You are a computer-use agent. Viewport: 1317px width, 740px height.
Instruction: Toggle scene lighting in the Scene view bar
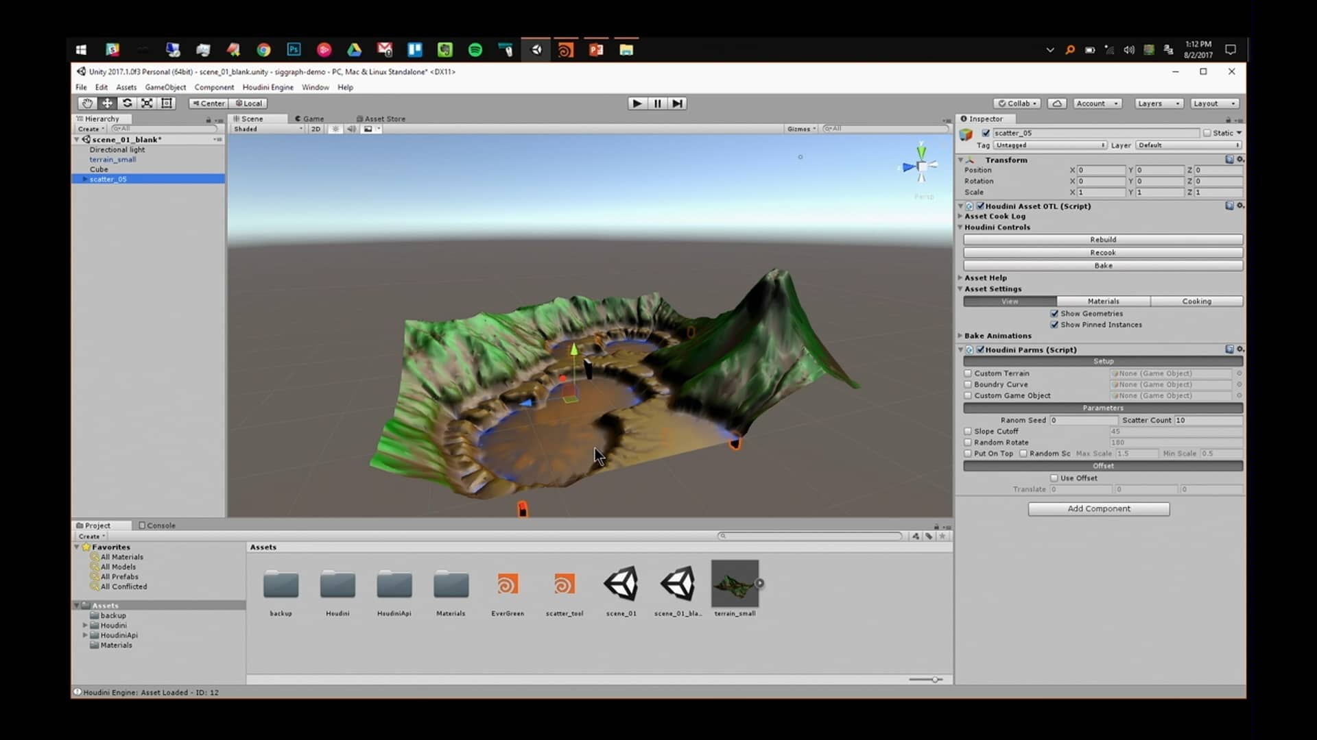[x=335, y=129]
